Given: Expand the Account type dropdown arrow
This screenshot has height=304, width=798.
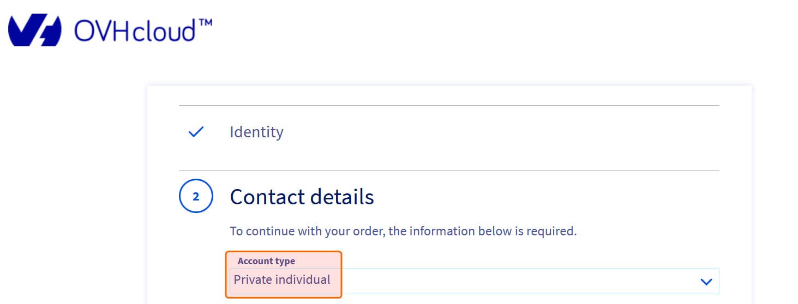Looking at the screenshot, I should coord(706,282).
